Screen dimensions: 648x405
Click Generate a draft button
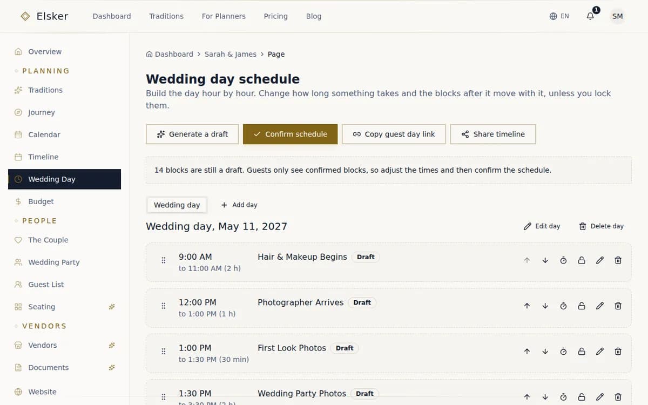(x=193, y=134)
